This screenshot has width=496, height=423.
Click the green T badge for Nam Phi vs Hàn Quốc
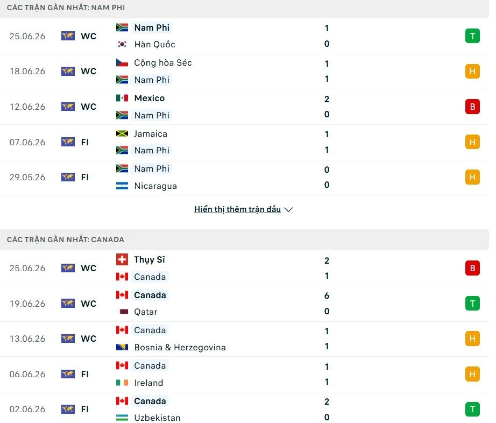pyautogui.click(x=472, y=36)
